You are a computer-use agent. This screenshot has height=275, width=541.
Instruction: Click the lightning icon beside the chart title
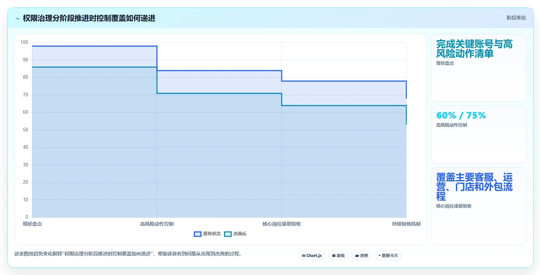[x=17, y=18]
